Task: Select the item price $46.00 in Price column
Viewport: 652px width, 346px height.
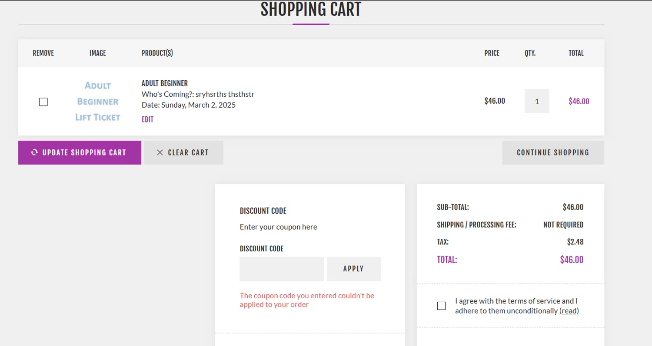Action: point(495,101)
